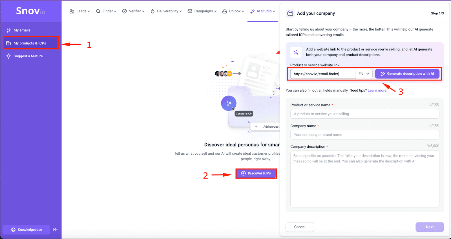Expand the Finder dropdown menu
451x239 pixels.
(x=106, y=11)
